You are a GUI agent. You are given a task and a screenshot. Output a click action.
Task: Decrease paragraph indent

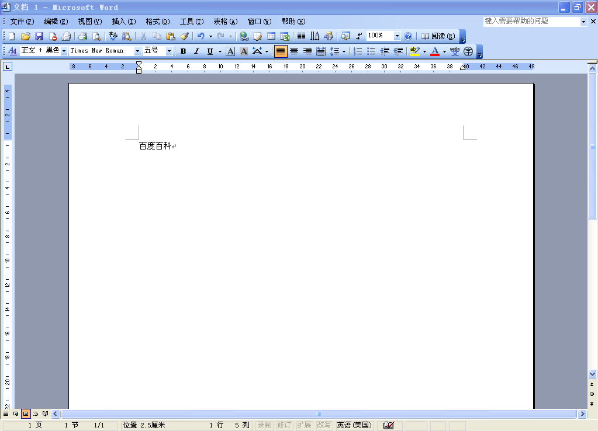click(385, 51)
